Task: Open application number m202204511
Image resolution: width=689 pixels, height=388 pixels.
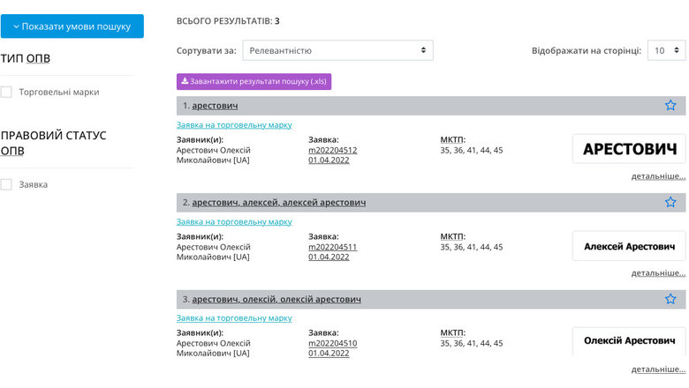Action: [333, 247]
